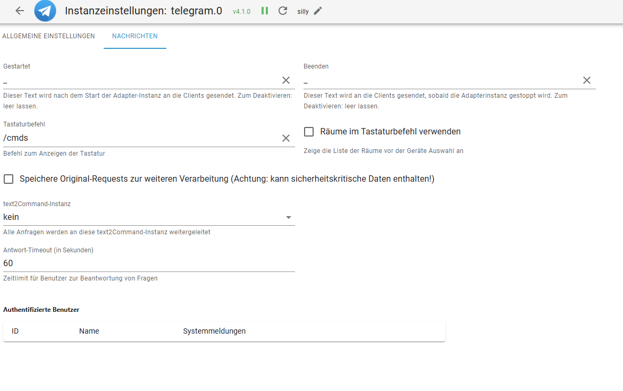The height and width of the screenshot is (391, 623).
Task: Enable Räume im Tastaturbefehl verwenden checkbox
Action: click(309, 132)
